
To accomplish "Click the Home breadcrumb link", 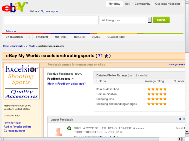I will 6,46.
